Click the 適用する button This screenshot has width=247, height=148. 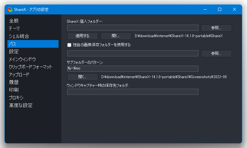coord(83,36)
